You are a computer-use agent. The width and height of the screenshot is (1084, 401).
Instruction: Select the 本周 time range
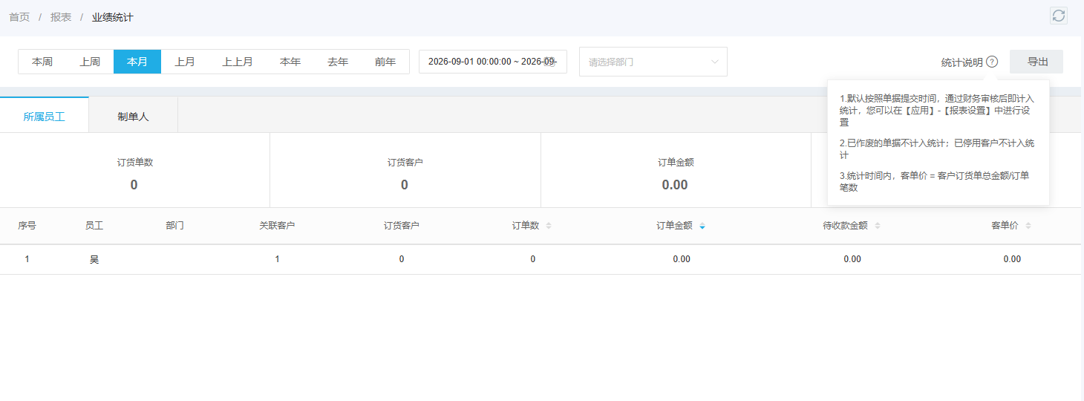42,62
